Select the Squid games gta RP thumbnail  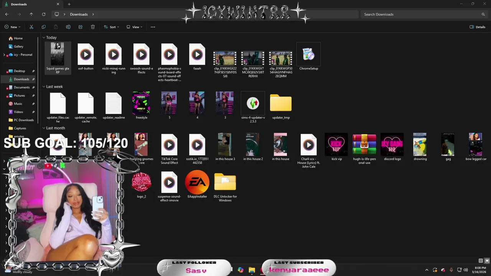tap(58, 58)
